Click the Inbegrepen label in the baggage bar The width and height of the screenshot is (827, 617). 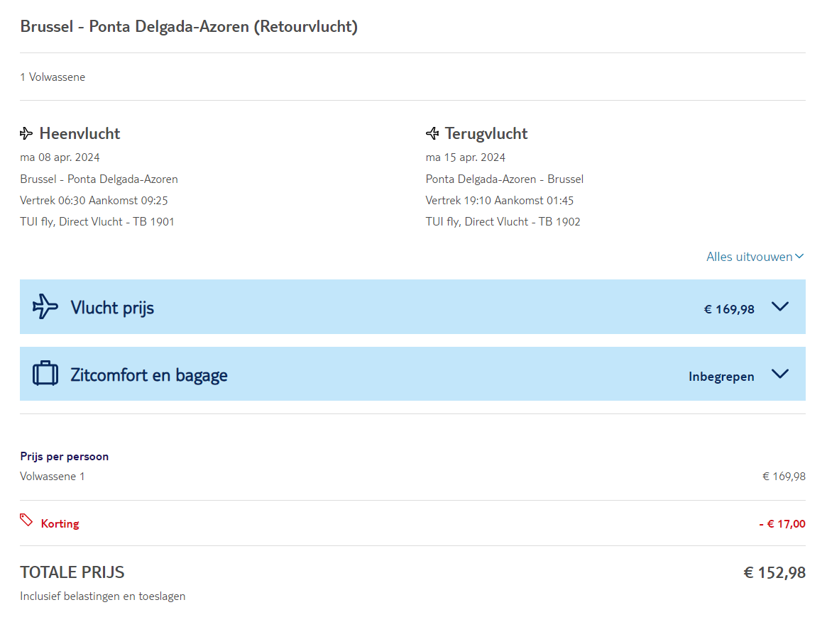(x=721, y=377)
